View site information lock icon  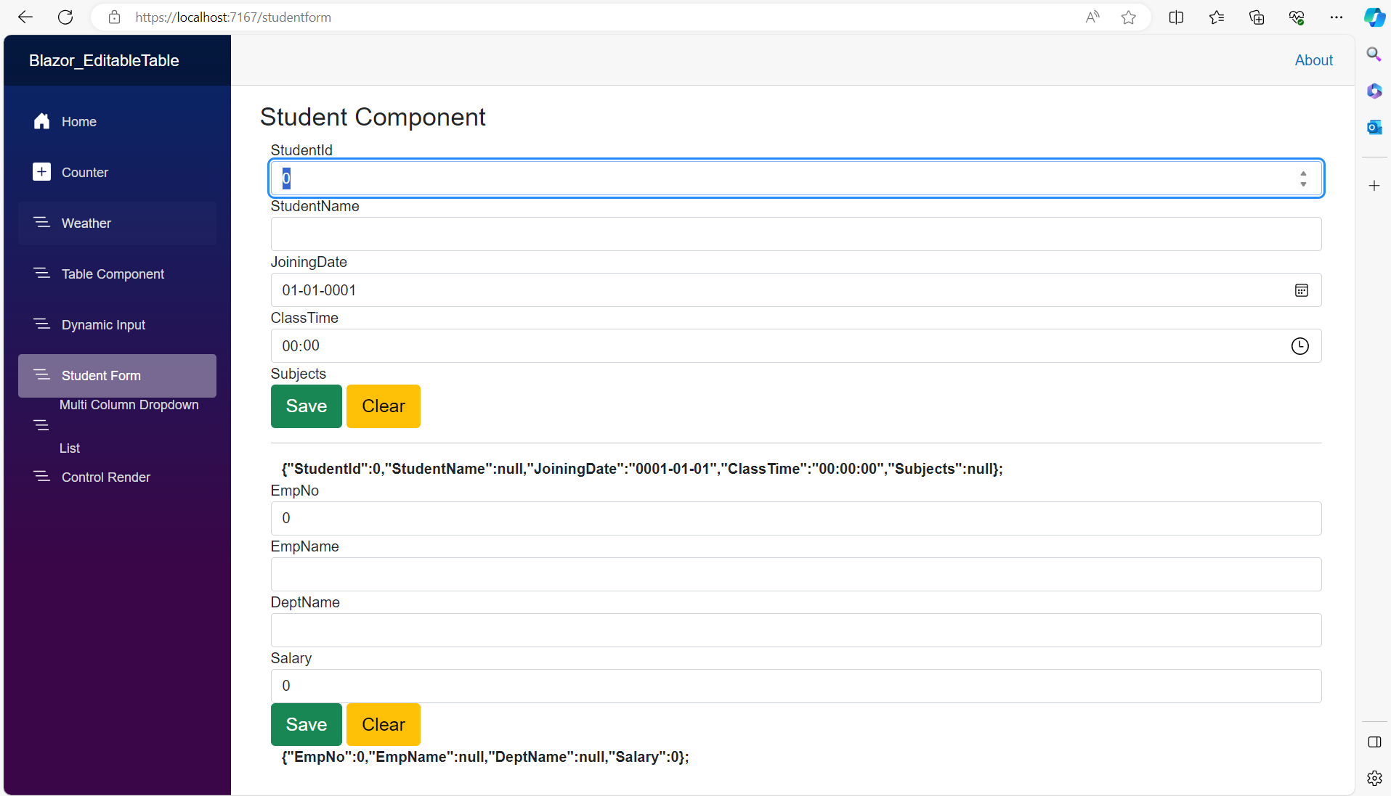[114, 17]
